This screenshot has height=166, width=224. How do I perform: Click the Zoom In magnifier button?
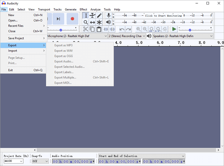(x=139, y=29)
